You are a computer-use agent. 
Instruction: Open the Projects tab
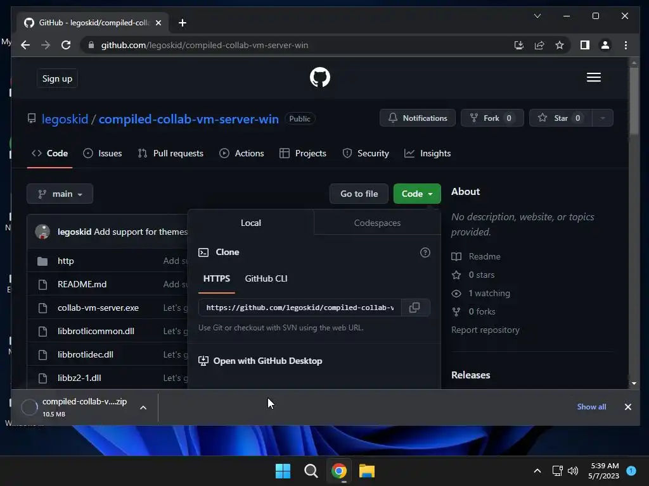(x=303, y=153)
